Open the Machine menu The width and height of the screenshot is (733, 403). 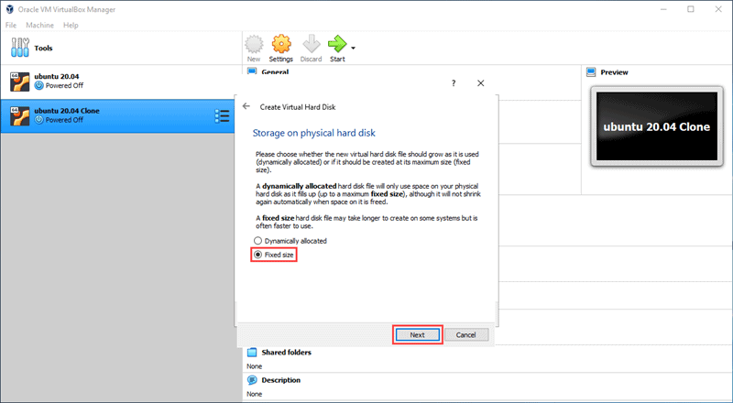click(x=39, y=26)
